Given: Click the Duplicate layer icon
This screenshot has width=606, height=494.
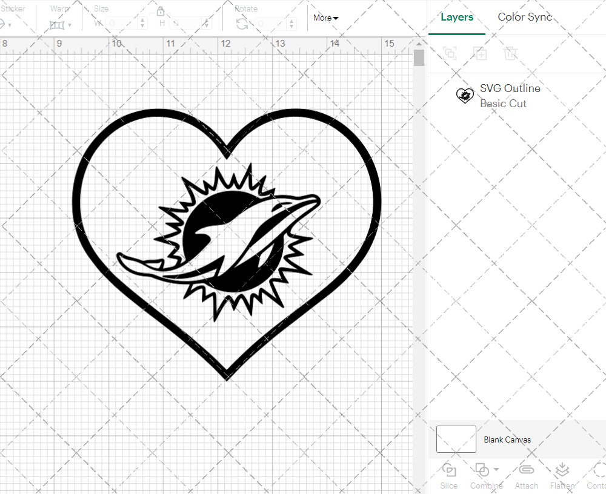Looking at the screenshot, I should pos(481,53).
